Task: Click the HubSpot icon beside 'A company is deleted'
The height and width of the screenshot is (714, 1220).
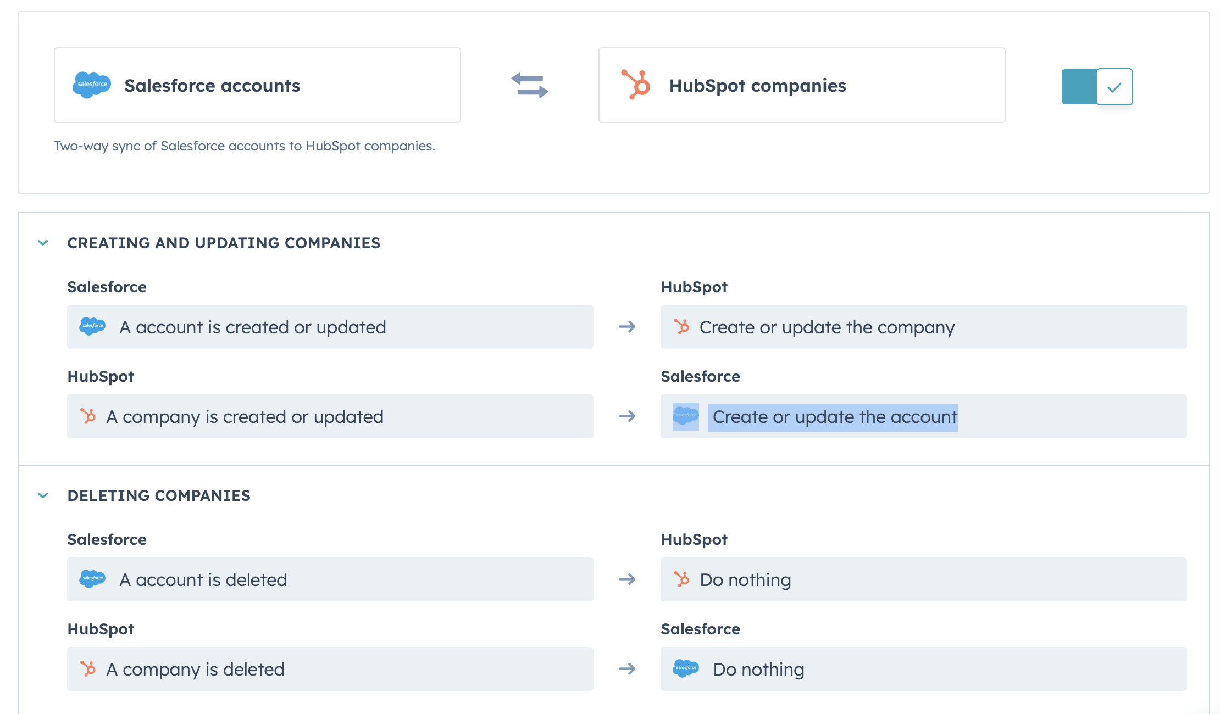Action: click(88, 669)
